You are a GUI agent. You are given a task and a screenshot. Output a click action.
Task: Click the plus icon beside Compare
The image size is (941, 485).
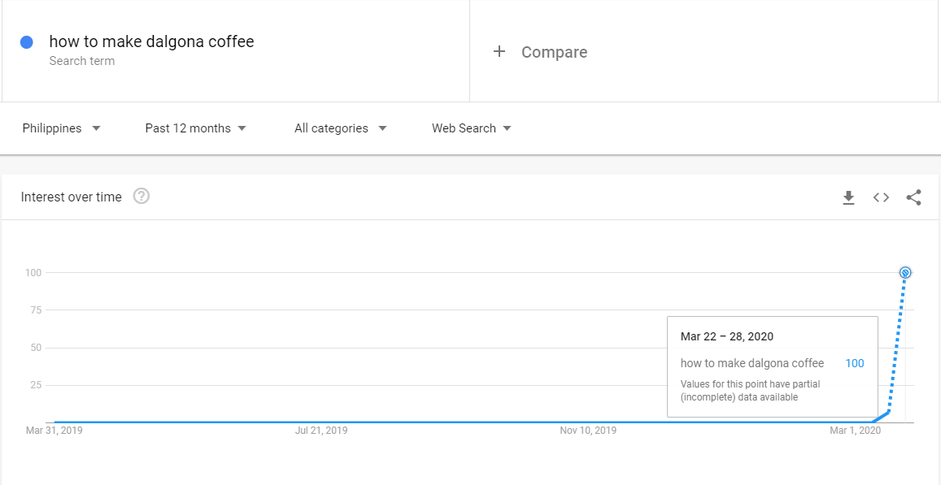(x=499, y=52)
